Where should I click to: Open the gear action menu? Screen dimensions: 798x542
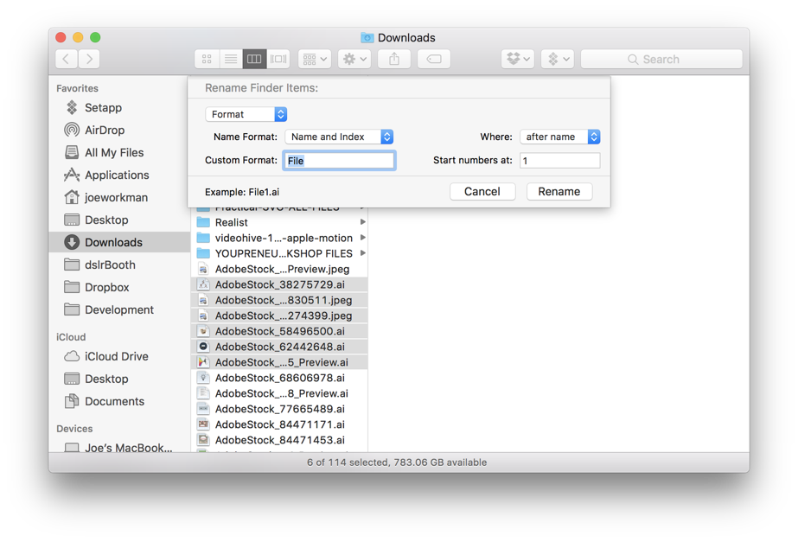[x=354, y=59]
